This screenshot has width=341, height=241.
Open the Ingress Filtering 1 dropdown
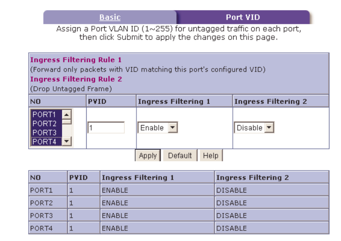pyautogui.click(x=158, y=128)
